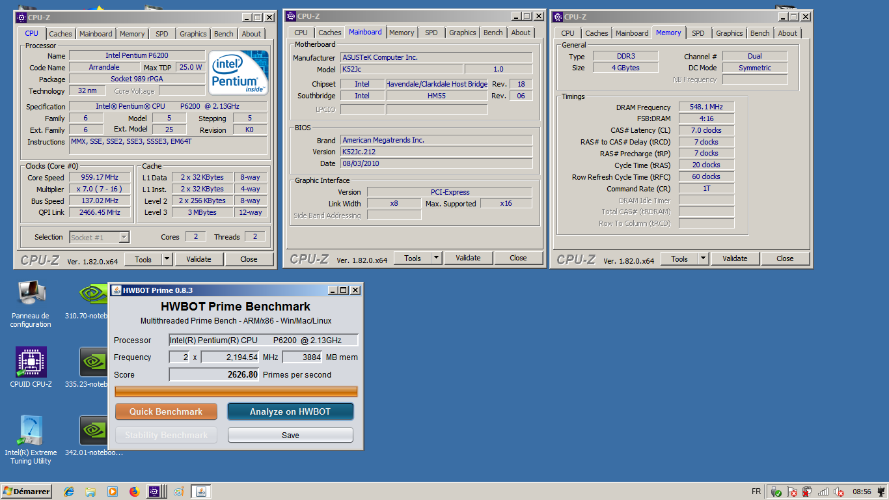Open the Panneau de configuration desktop icon

point(31,303)
